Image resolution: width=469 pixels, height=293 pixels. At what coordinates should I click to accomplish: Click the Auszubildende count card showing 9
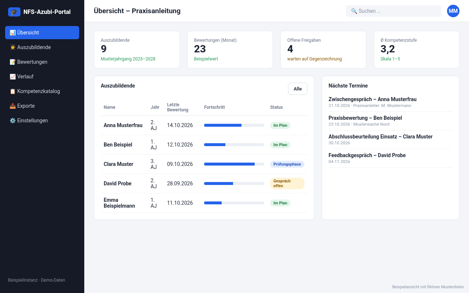[x=137, y=49]
